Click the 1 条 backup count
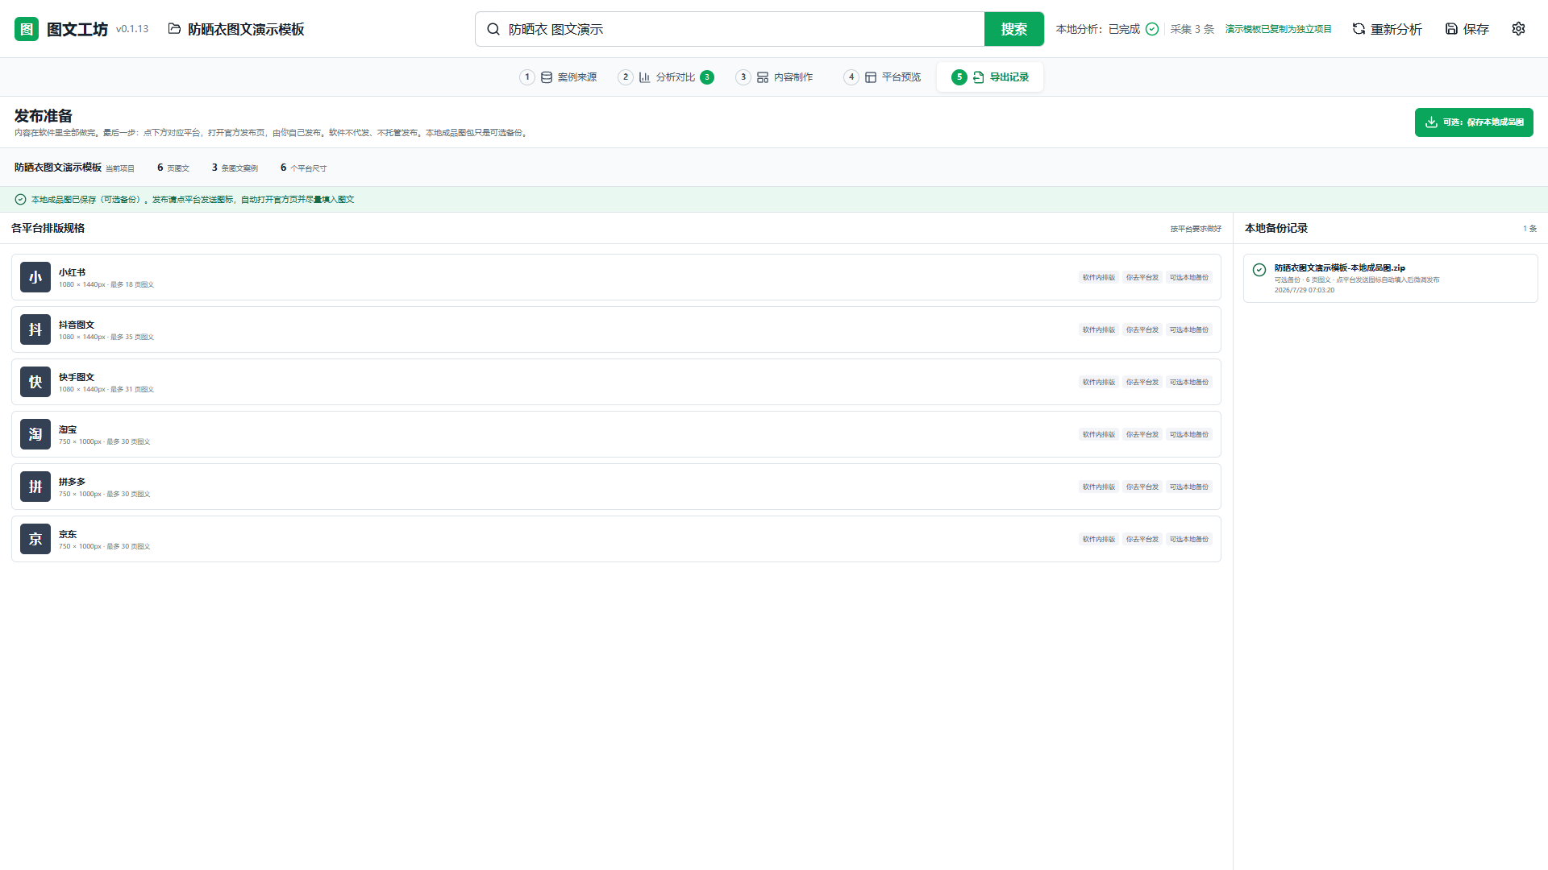 pyautogui.click(x=1530, y=229)
